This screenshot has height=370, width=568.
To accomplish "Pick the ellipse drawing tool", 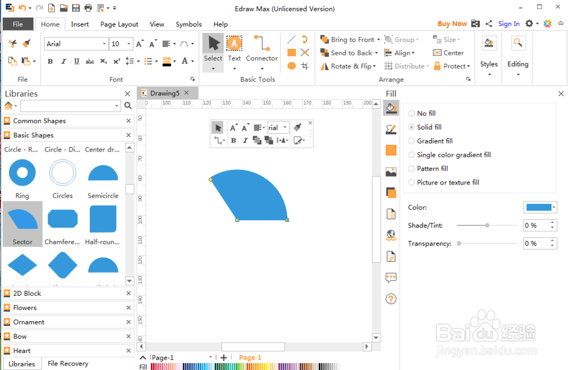I will (x=291, y=66).
